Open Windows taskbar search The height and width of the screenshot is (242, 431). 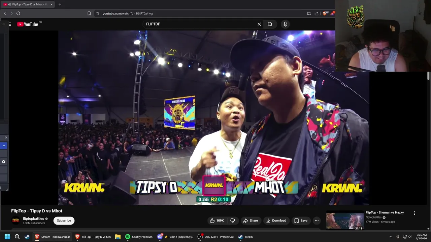17,237
